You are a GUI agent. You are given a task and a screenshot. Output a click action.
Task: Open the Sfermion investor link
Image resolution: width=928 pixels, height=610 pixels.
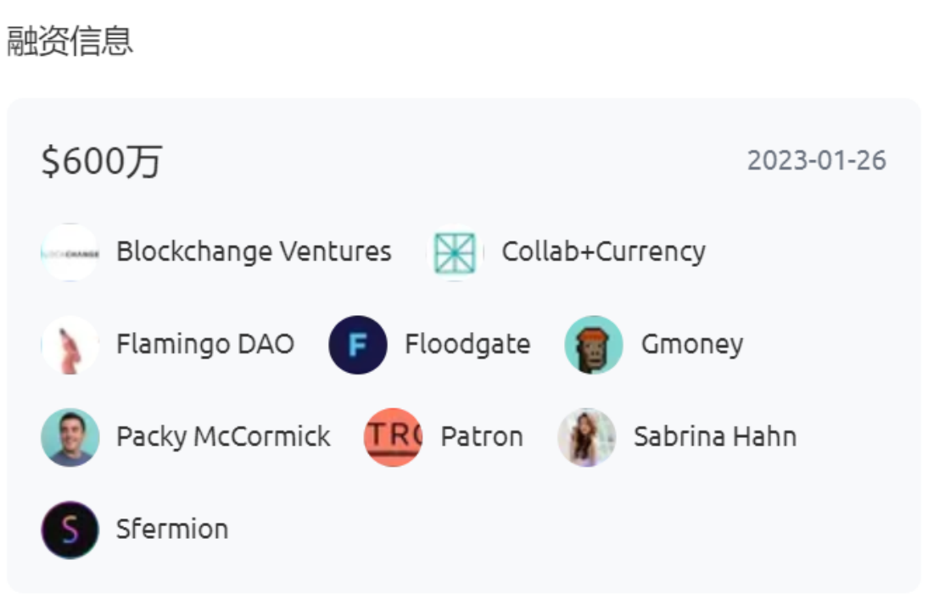[172, 529]
